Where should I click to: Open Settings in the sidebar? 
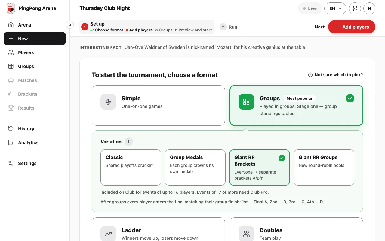(x=35, y=163)
